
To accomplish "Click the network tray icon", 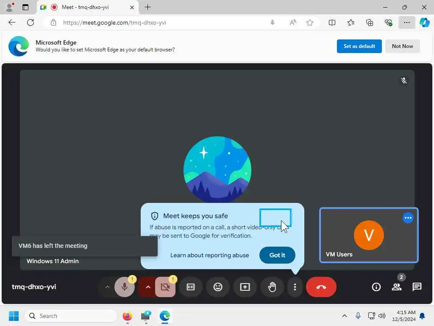I will click(371, 316).
